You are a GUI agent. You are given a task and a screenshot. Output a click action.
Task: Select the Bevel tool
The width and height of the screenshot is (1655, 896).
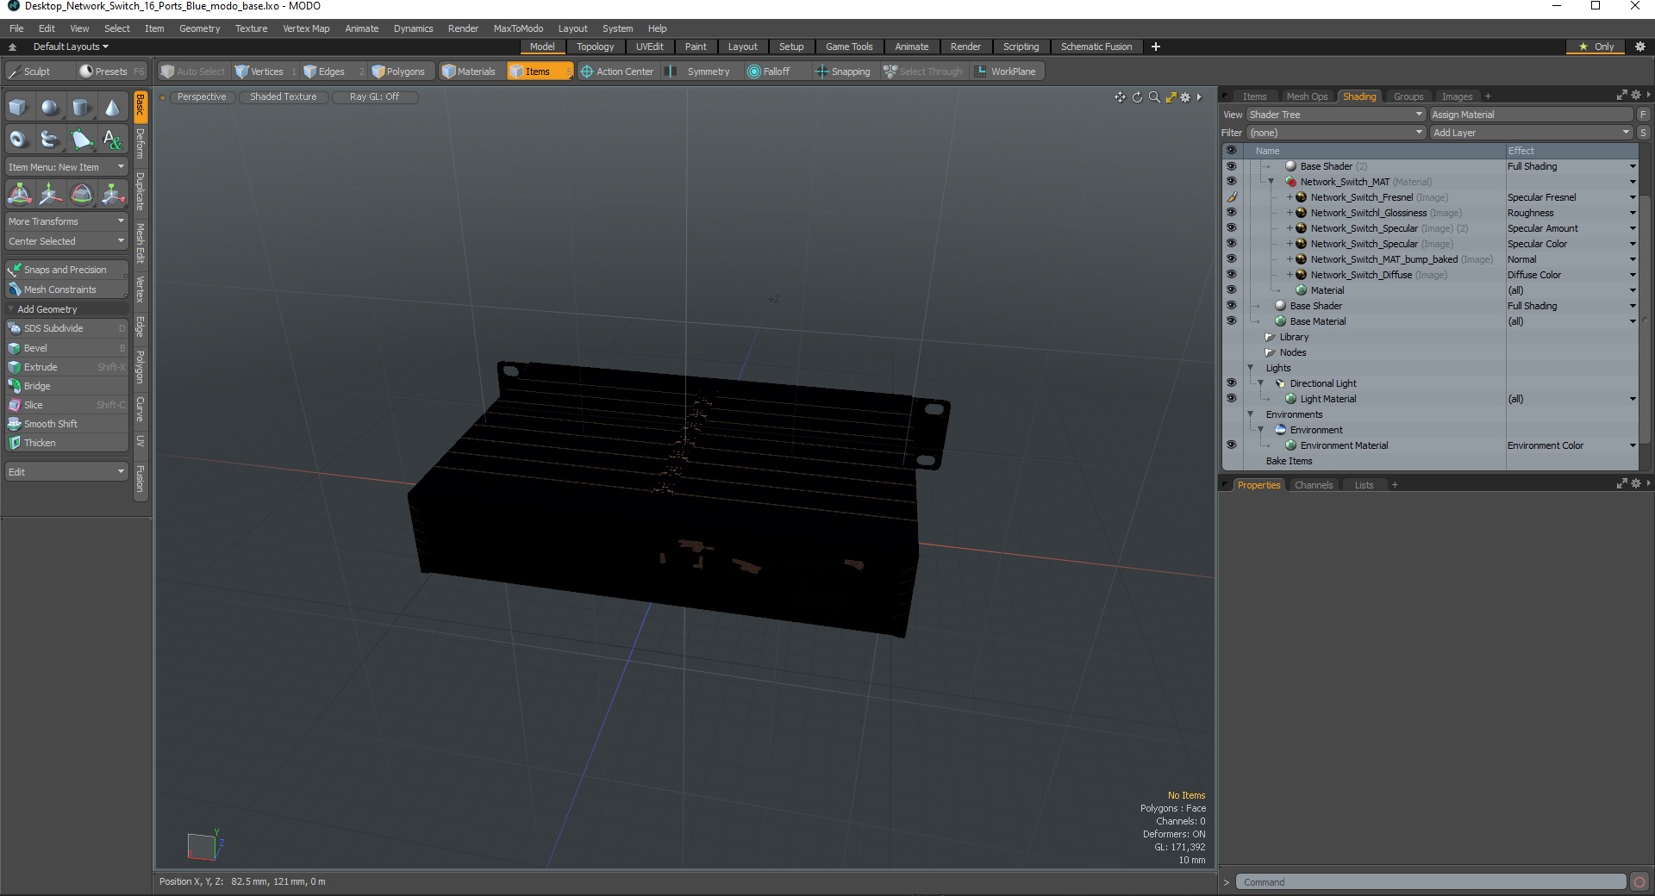click(66, 348)
